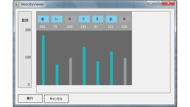The width and height of the screenshot is (190, 107).
Task: Select the あ lyric block
Action: point(43,19)
